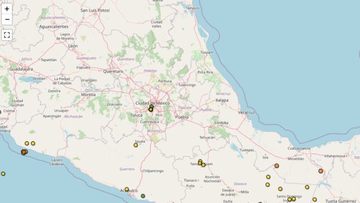Click the Mitla town label
This screenshot has width=360, height=203.
point(245,192)
